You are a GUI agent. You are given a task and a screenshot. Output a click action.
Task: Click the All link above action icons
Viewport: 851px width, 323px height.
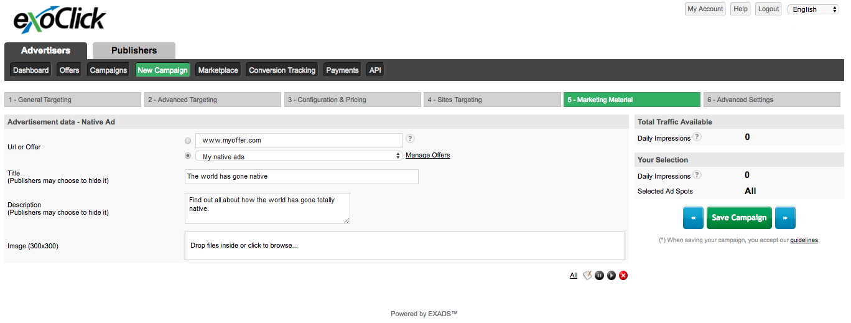(x=574, y=275)
